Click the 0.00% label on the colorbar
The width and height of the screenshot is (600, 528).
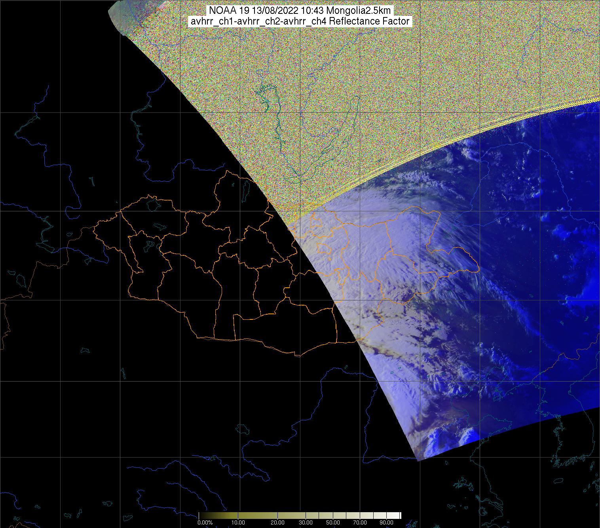click(x=205, y=523)
